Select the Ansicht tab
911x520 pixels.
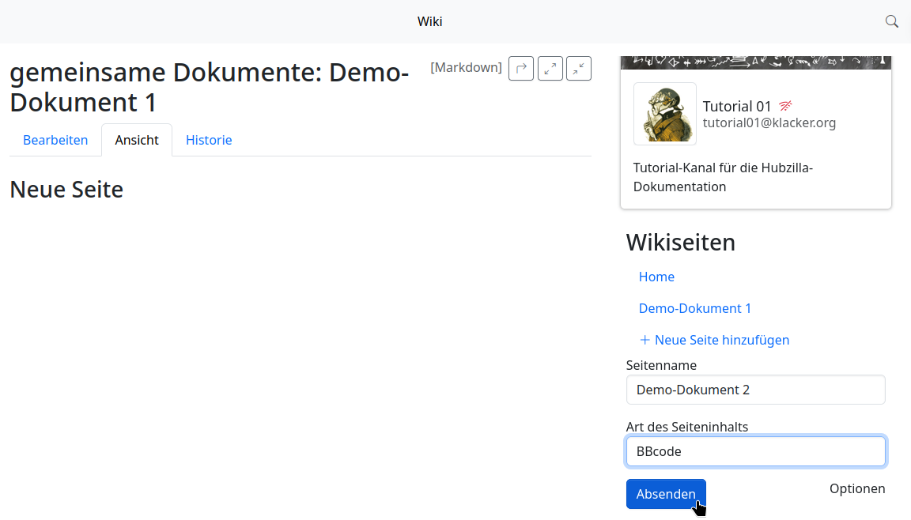(x=137, y=140)
